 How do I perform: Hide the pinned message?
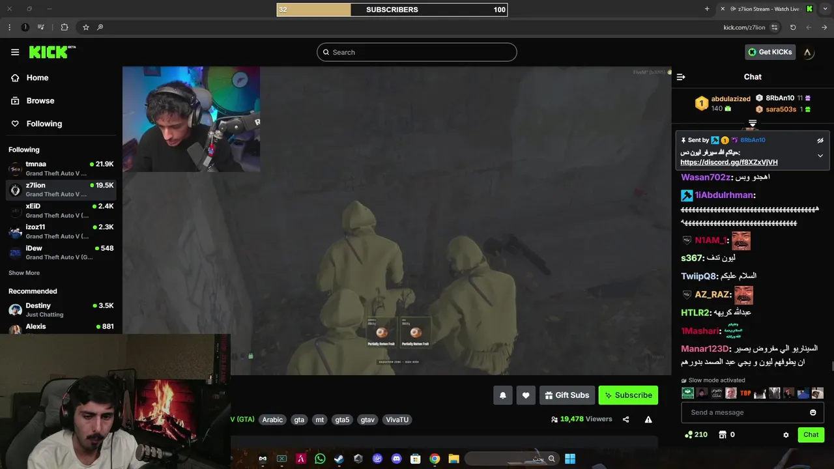click(x=820, y=140)
